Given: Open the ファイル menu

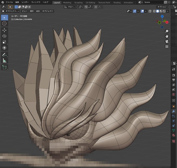Looking at the screenshot, I should (9, 2).
